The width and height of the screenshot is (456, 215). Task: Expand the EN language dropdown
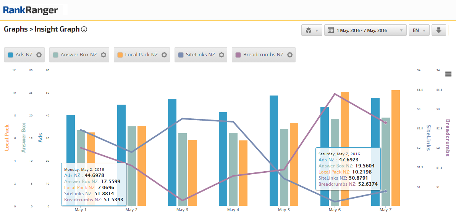419,30
